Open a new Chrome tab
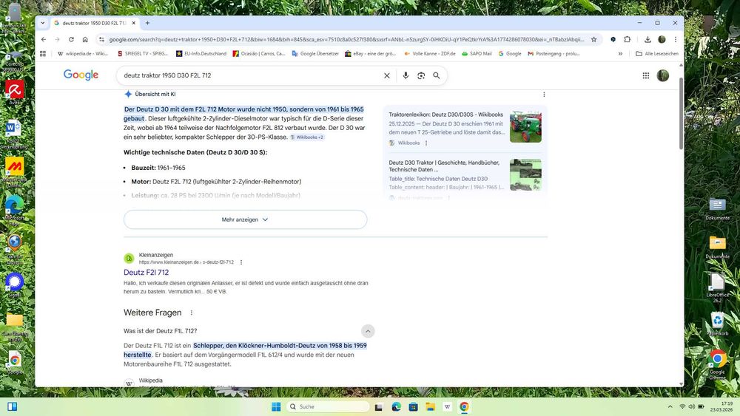The image size is (740, 416). pyautogui.click(x=147, y=23)
